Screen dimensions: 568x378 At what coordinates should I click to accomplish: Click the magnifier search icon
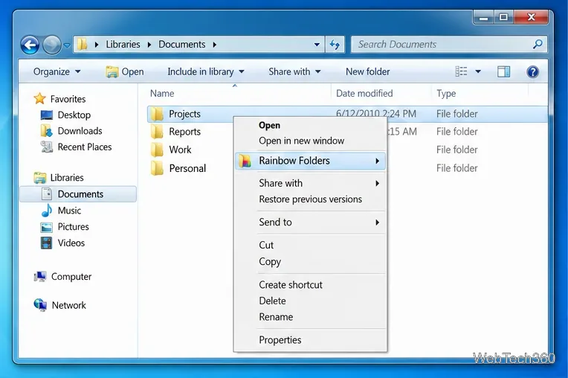coord(538,44)
